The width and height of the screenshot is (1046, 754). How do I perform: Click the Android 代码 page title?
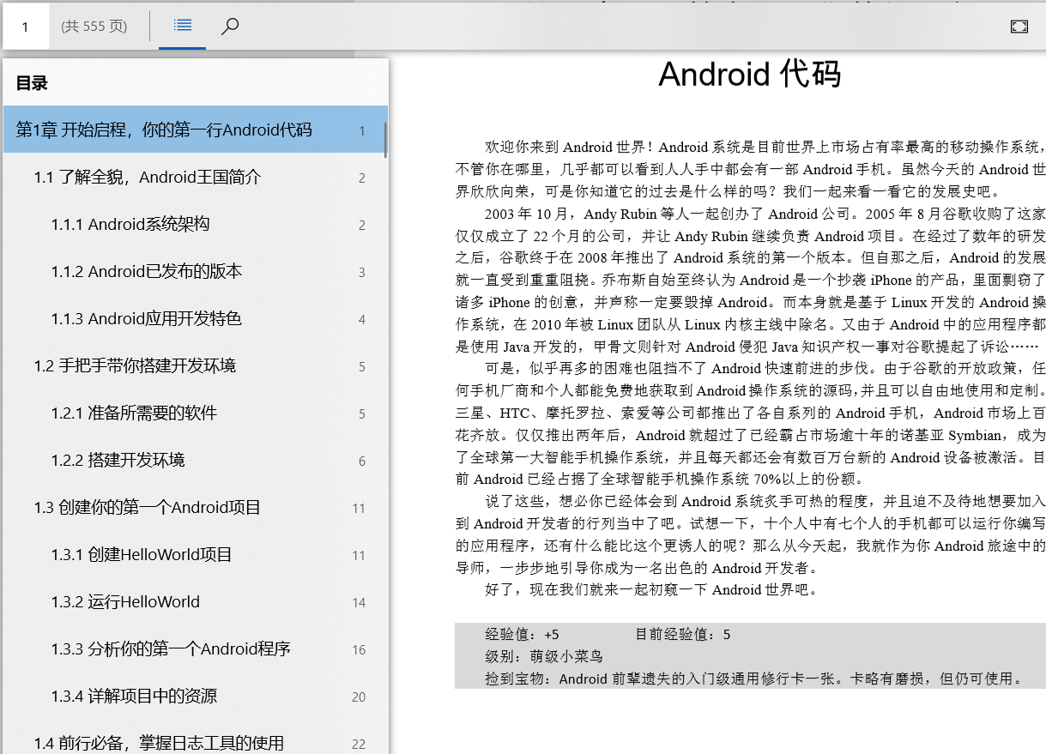(x=749, y=74)
